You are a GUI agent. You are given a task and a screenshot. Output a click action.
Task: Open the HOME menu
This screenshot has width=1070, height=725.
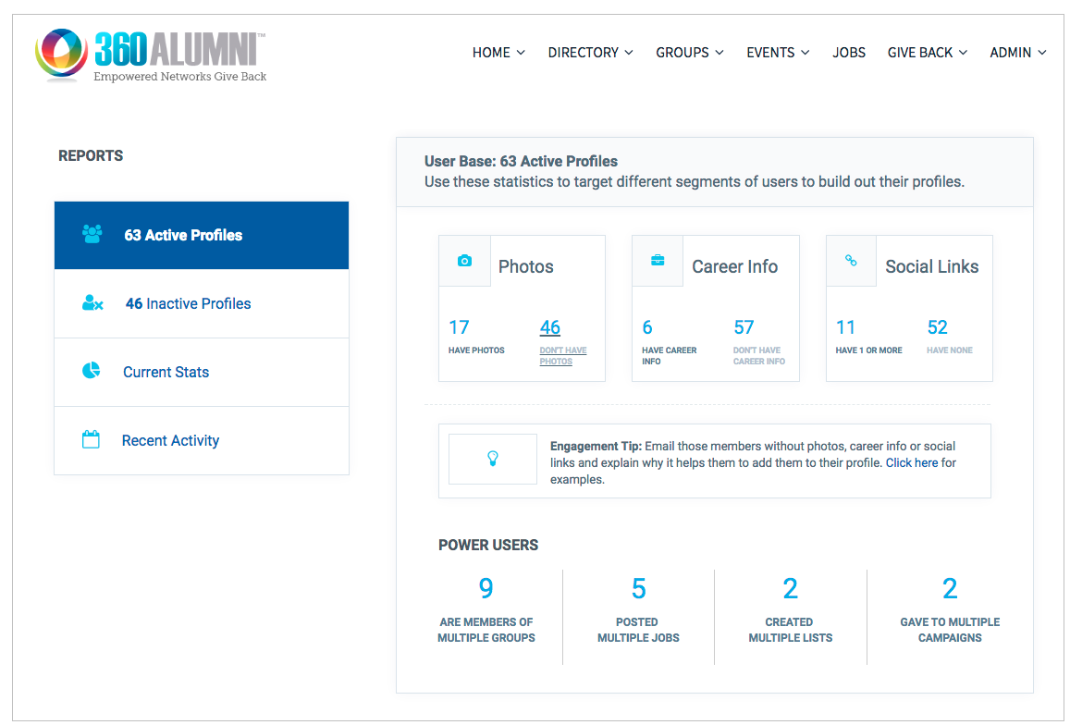pos(498,53)
